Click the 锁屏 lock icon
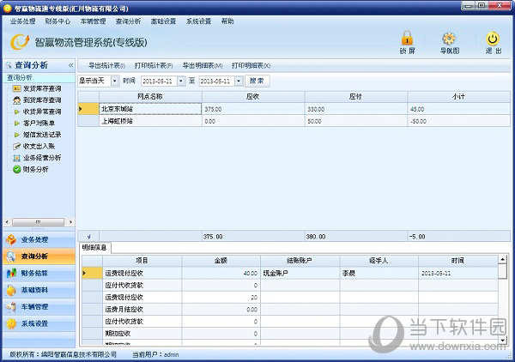 [x=407, y=39]
